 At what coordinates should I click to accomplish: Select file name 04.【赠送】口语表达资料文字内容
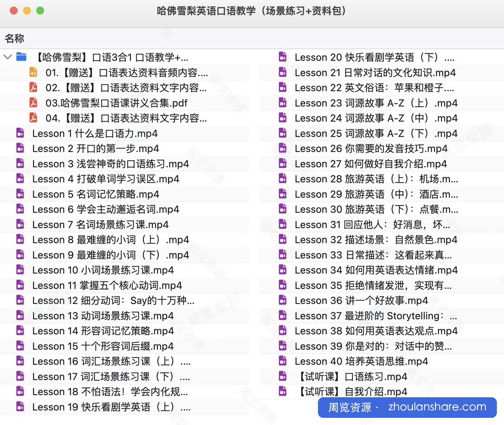[x=126, y=118]
